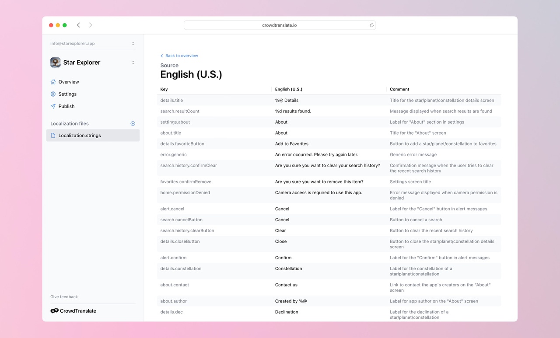Click the Star Explorer app icon
The height and width of the screenshot is (338, 560).
click(x=55, y=63)
